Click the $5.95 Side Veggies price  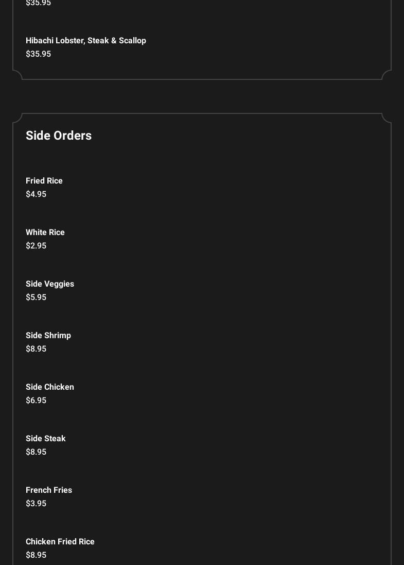(x=36, y=297)
